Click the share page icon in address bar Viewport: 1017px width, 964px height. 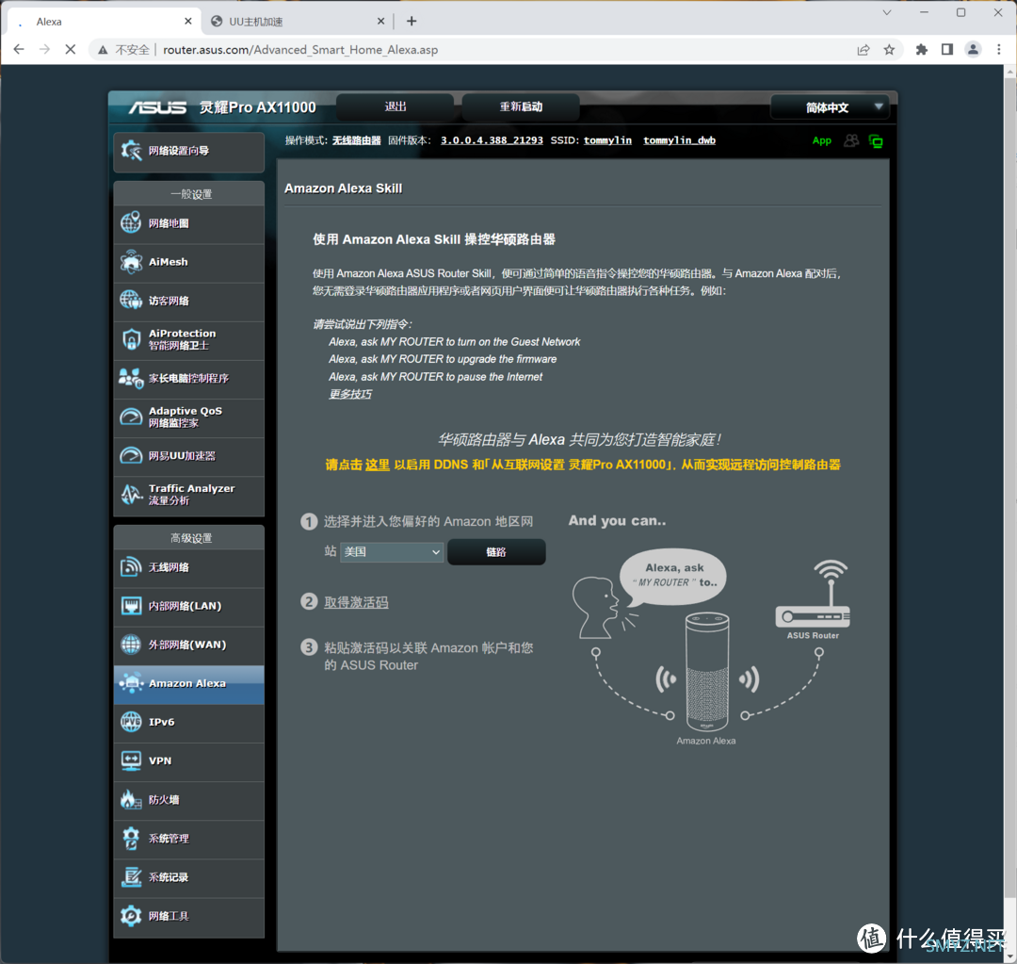point(864,50)
